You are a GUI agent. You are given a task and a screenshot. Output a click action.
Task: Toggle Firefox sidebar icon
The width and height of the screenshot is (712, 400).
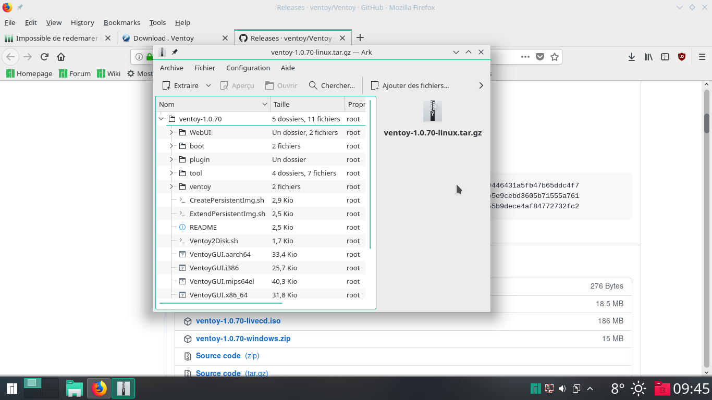pyautogui.click(x=665, y=57)
